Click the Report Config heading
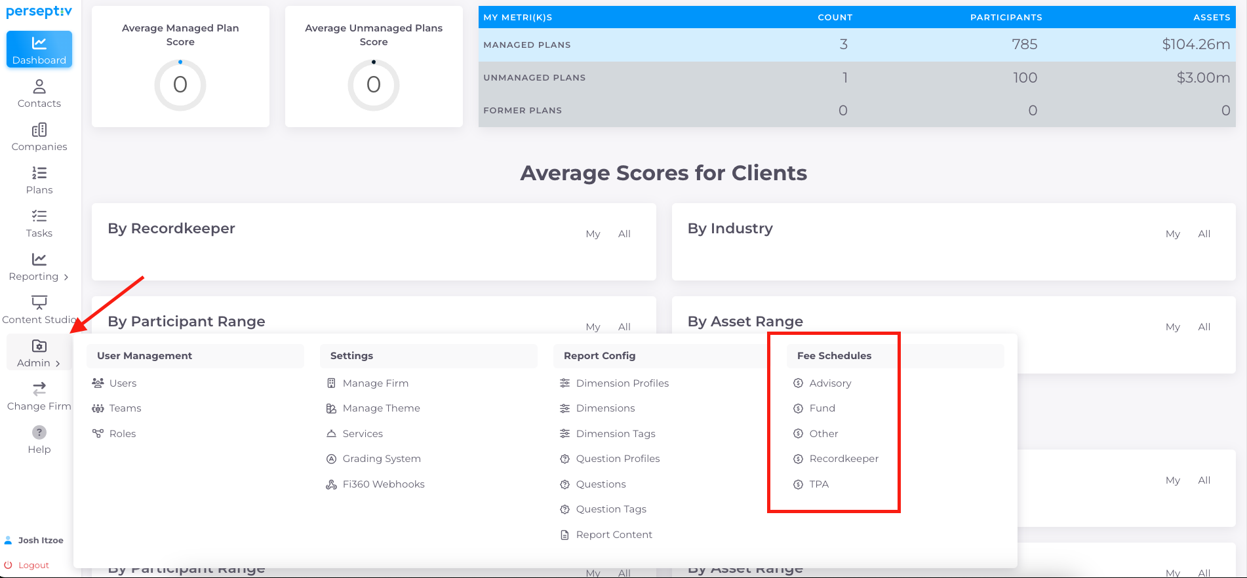Viewport: 1247px width, 578px height. 599,356
